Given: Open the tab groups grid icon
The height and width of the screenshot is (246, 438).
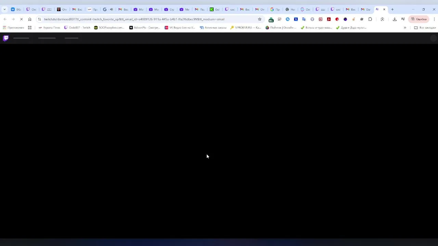Looking at the screenshot, I should pos(30,28).
